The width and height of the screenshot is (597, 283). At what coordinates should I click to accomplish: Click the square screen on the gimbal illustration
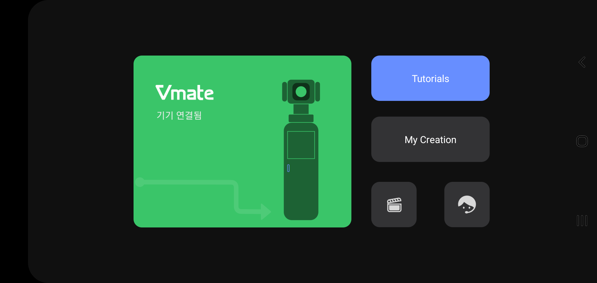pos(301,145)
